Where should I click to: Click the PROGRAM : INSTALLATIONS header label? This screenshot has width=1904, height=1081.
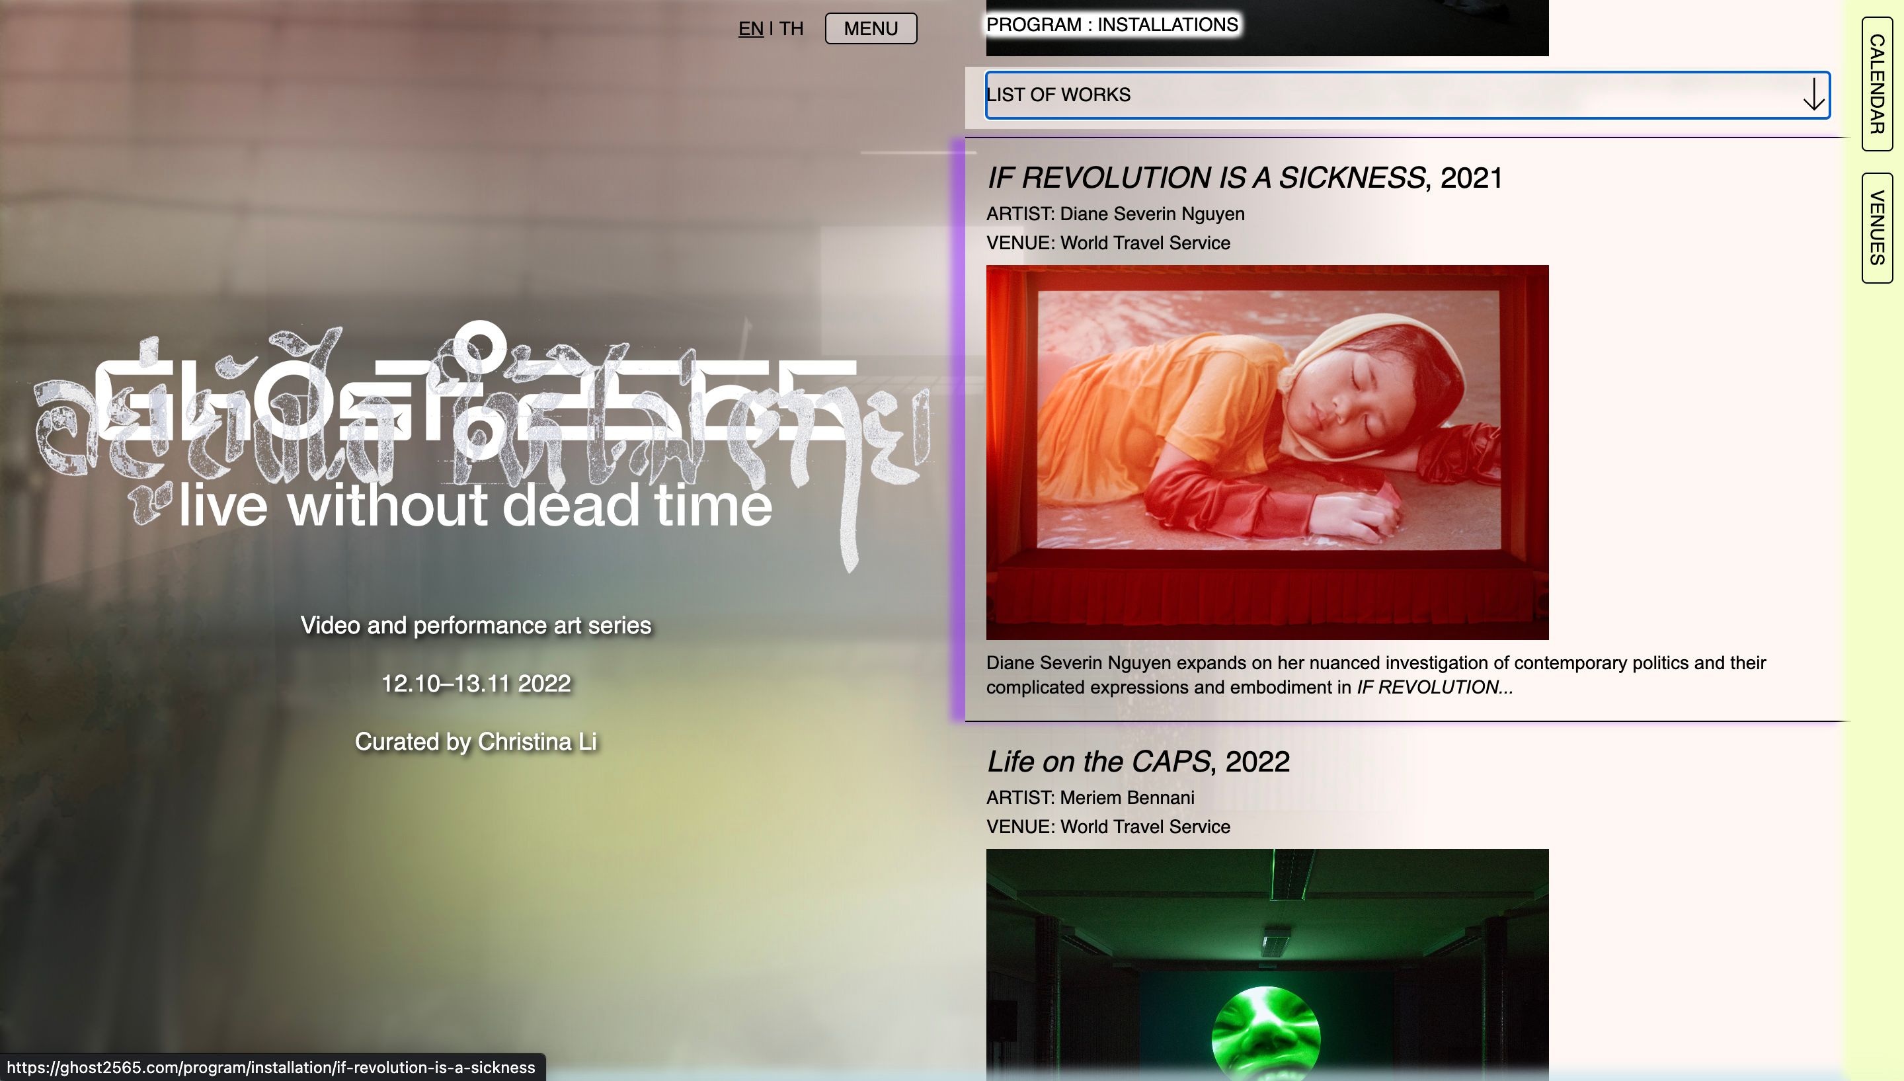1111,24
